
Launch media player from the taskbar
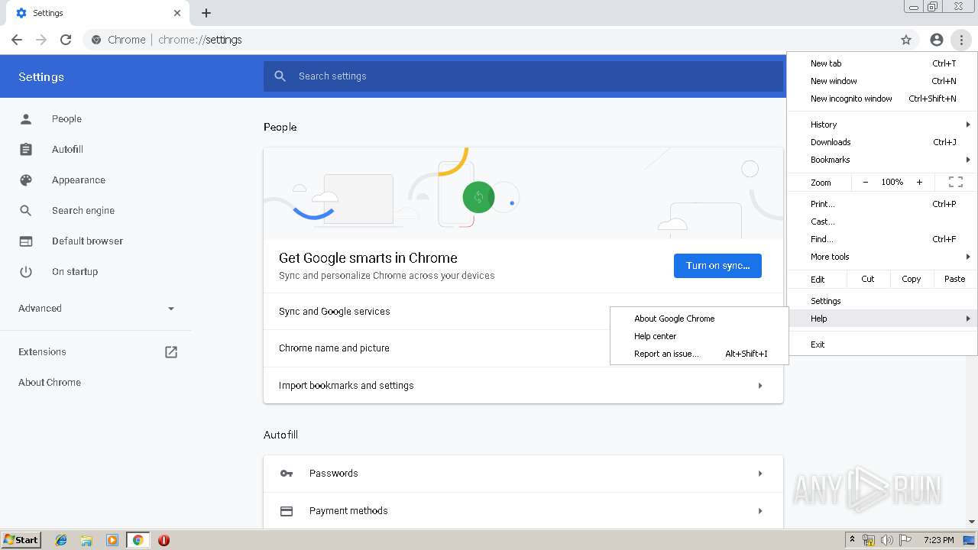112,540
